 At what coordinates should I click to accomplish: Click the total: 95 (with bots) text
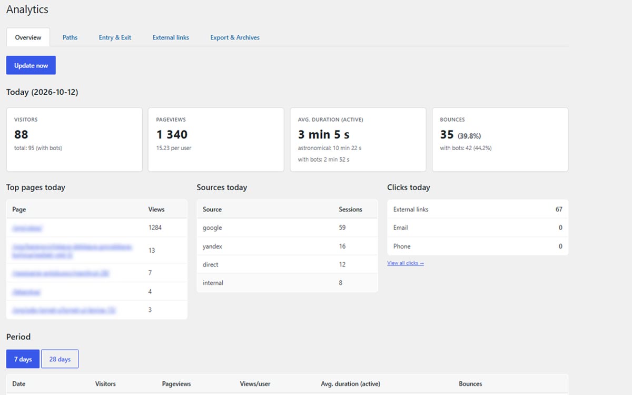pos(38,148)
